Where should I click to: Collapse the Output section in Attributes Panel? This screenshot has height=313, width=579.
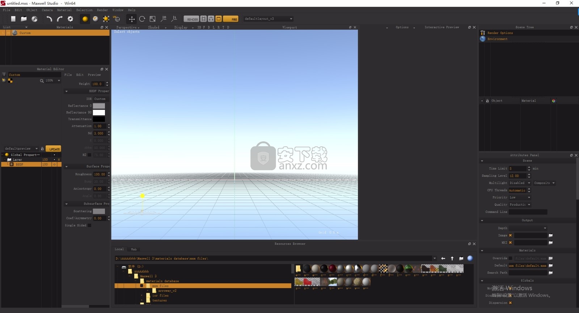[x=482, y=220]
